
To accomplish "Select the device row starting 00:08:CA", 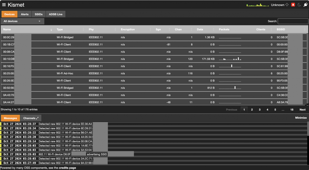I will 154,52.
